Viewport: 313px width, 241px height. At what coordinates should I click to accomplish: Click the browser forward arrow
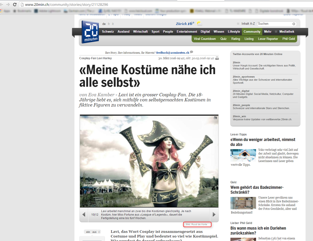(x=8, y=4)
